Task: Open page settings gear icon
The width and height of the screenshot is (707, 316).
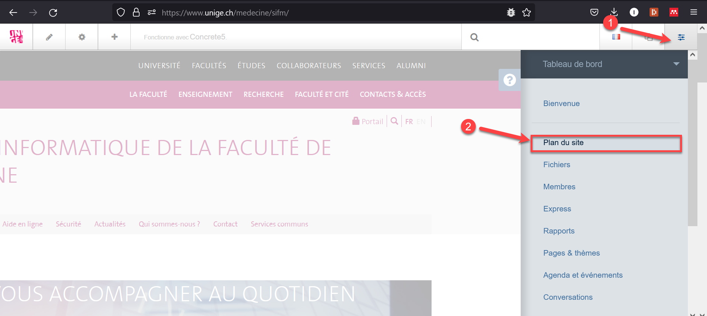Action: pos(82,37)
